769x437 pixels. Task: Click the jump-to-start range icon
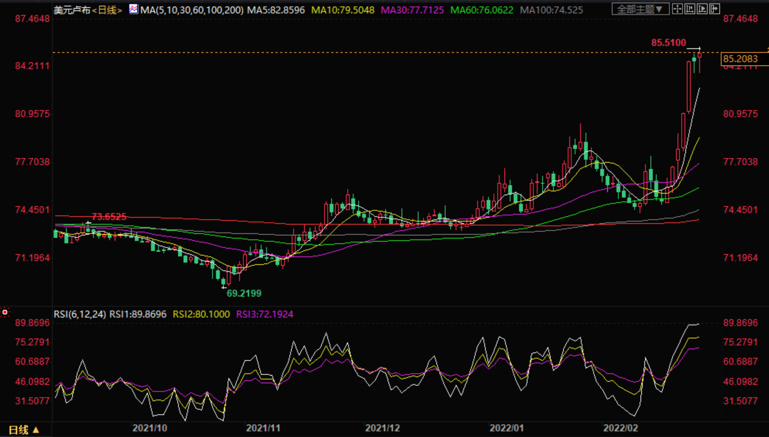tap(690, 9)
